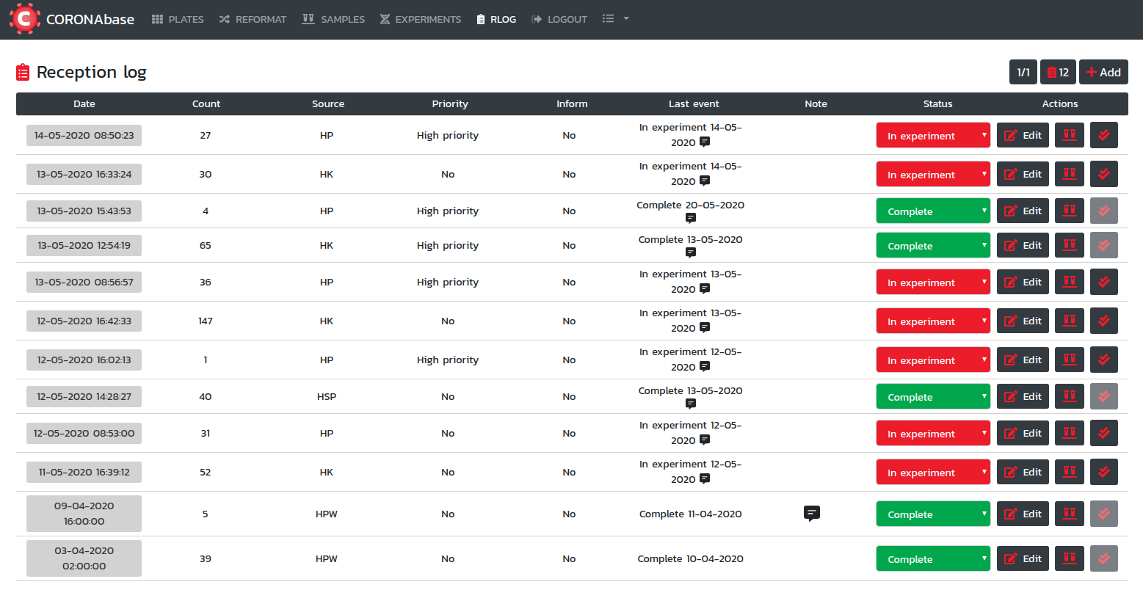Click the double-check icon for 11-05-2020 16:39:12
This screenshot has height=612, width=1143.
tap(1103, 472)
